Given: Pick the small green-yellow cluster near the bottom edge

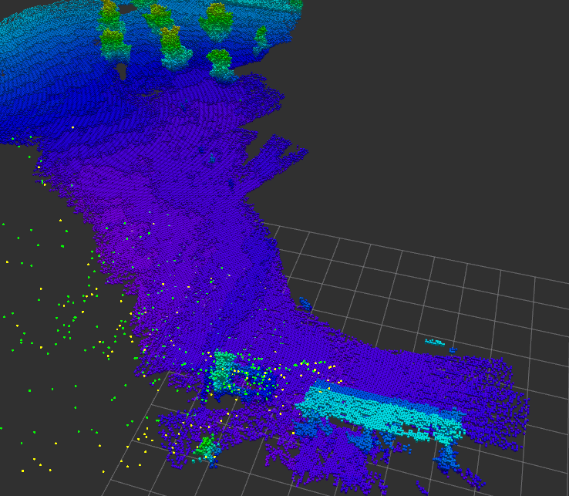Looking at the screenshot, I should point(207,448).
